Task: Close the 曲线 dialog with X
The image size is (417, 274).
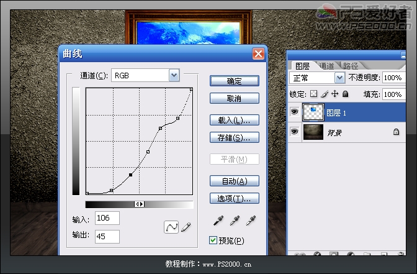Action: coord(258,54)
